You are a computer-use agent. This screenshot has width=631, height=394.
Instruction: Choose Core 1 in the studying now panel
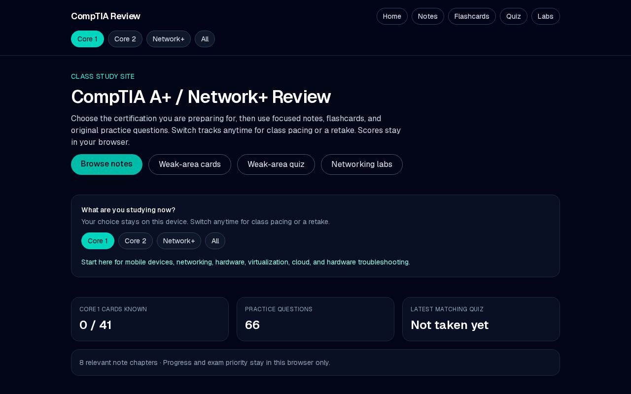click(98, 241)
